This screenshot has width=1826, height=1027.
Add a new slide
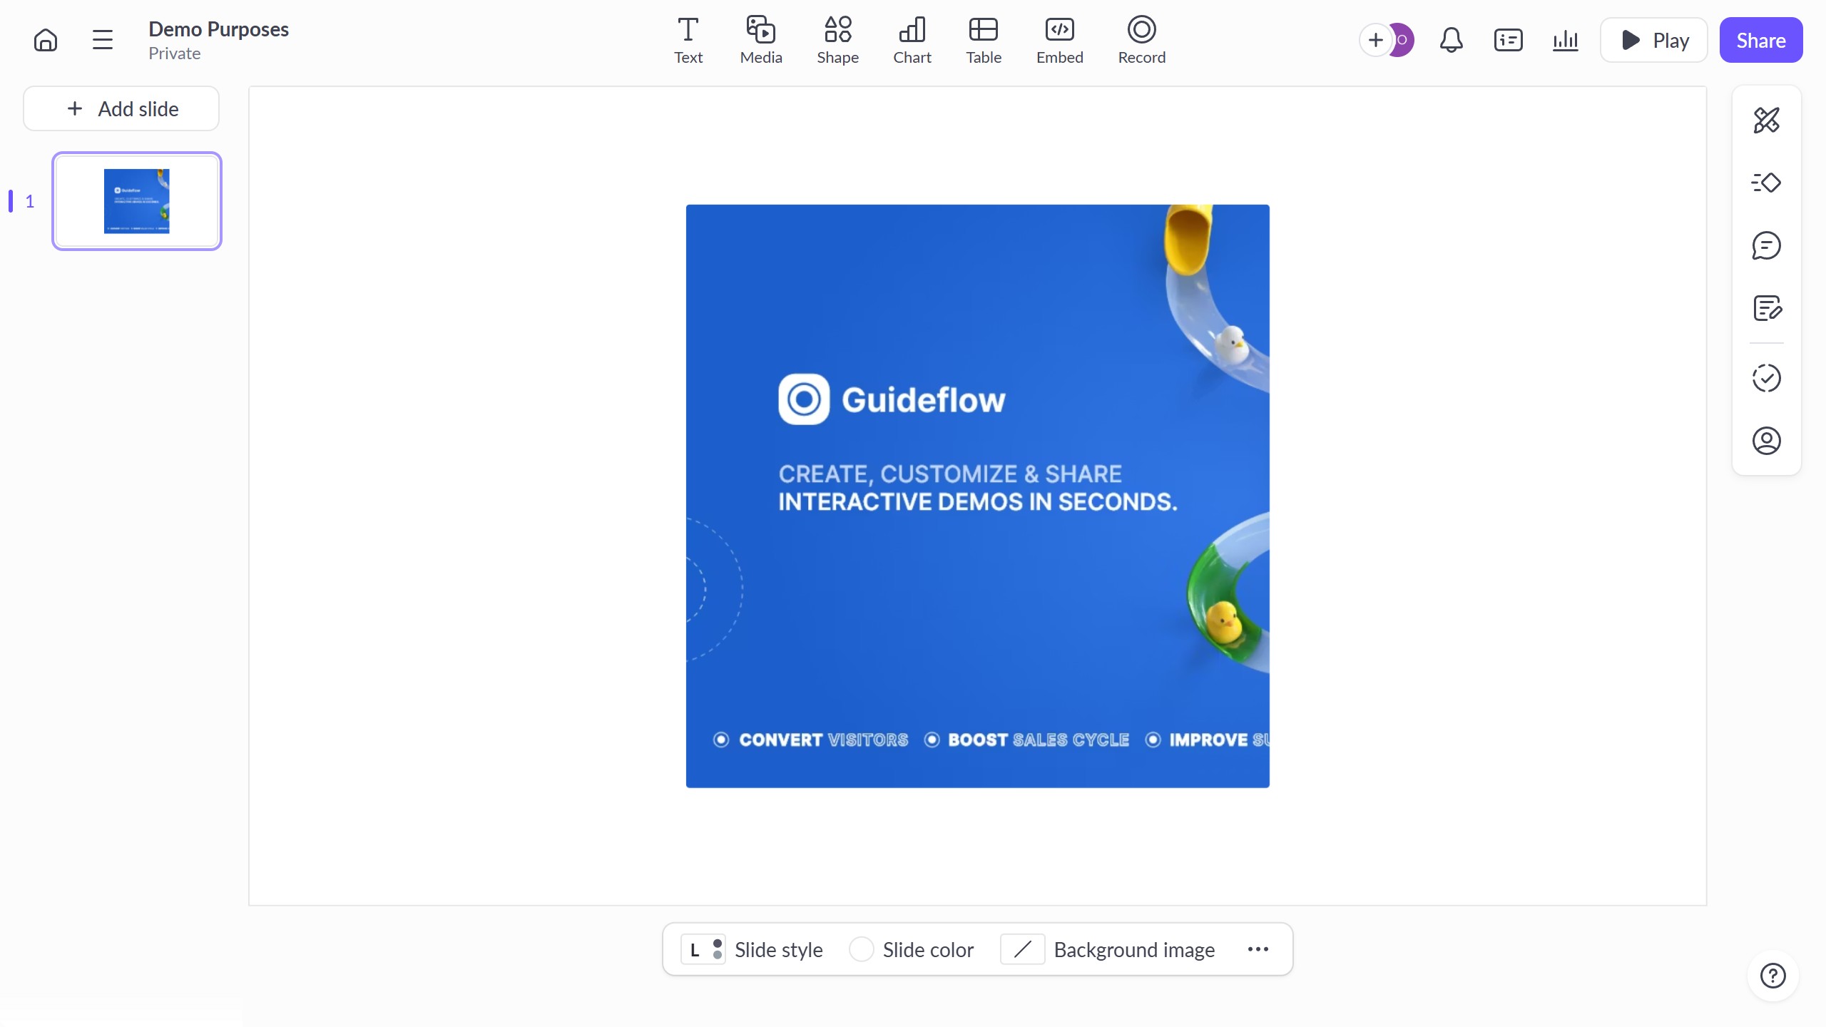(x=121, y=108)
